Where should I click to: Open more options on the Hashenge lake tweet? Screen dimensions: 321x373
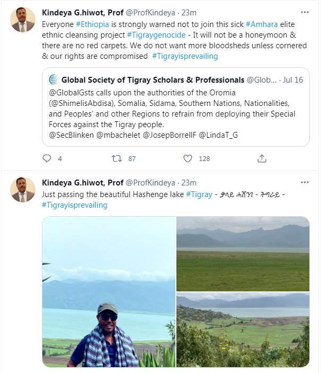[x=305, y=182]
